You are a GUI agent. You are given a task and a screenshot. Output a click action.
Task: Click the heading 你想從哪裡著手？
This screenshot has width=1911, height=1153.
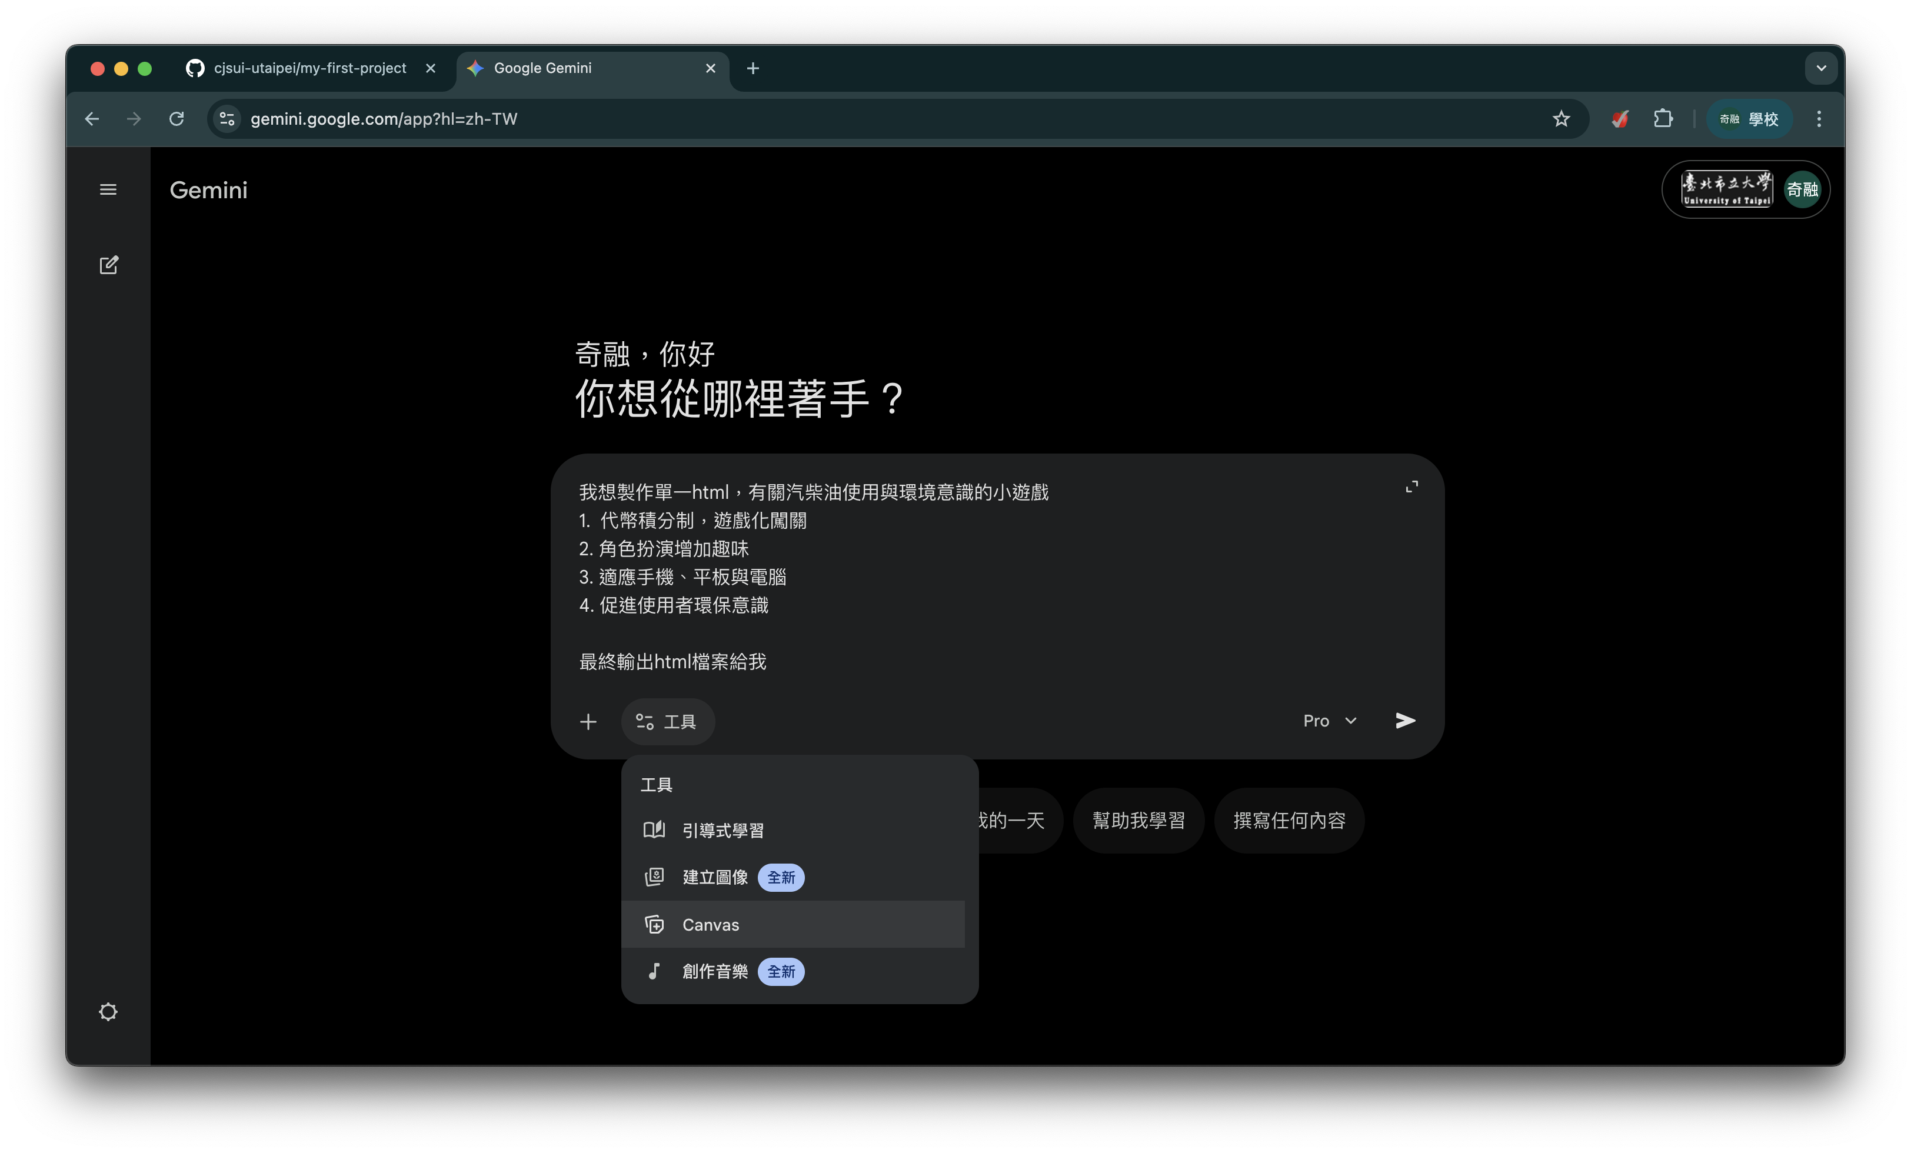pyautogui.click(x=739, y=398)
